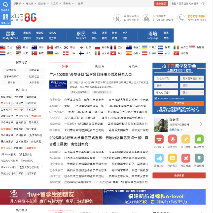Image resolution: width=213 pixels, height=213 pixels.
Task: Click the QR code icon in floating widget
Action: pos(5,17)
